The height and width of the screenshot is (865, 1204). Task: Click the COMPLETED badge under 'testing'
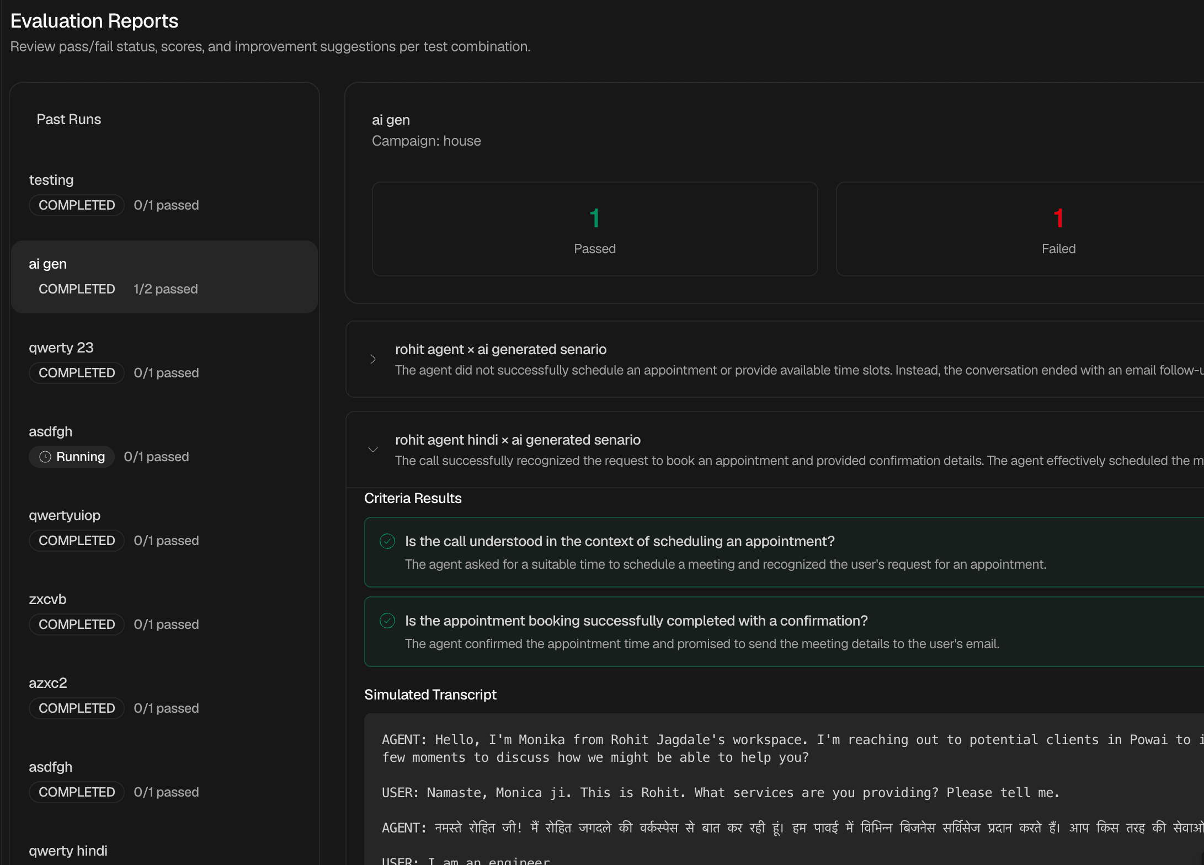(77, 205)
